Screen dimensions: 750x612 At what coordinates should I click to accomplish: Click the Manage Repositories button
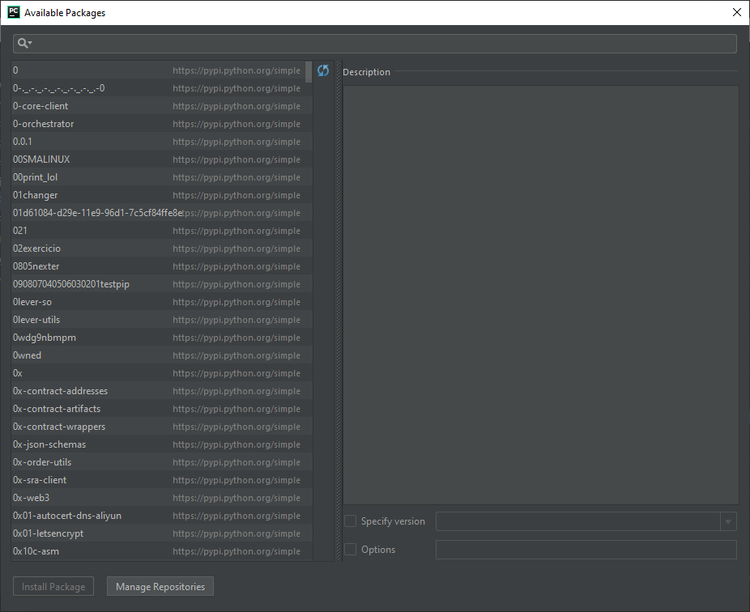tap(160, 587)
